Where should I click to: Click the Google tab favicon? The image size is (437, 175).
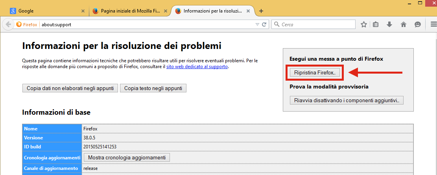[13, 11]
